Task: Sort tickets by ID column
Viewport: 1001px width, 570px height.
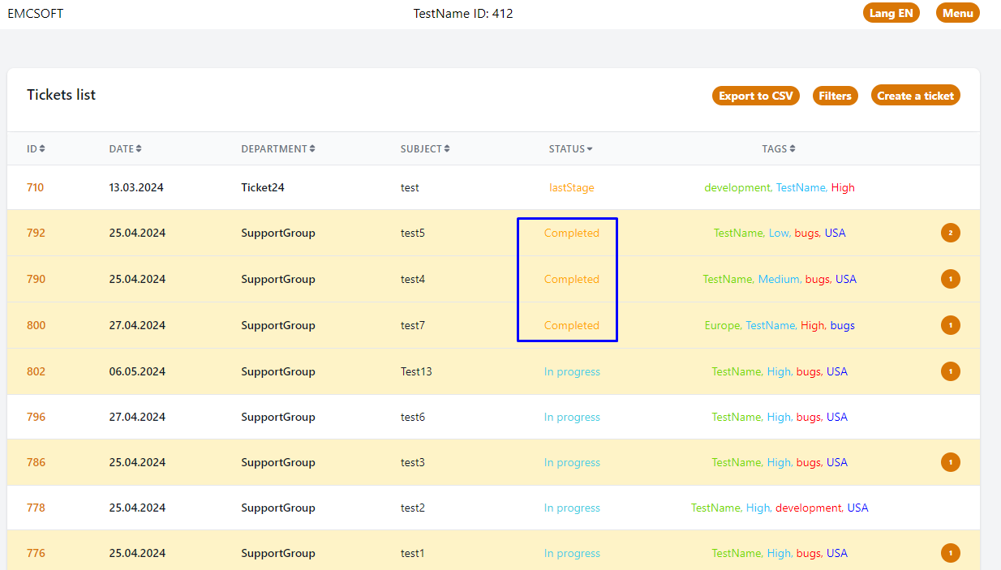Action: click(36, 149)
